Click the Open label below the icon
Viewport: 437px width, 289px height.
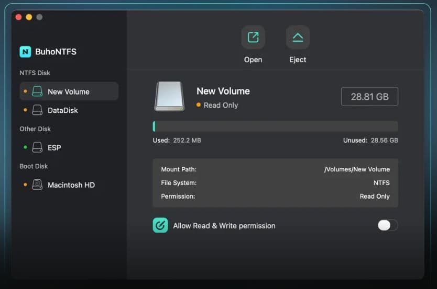coord(253,60)
